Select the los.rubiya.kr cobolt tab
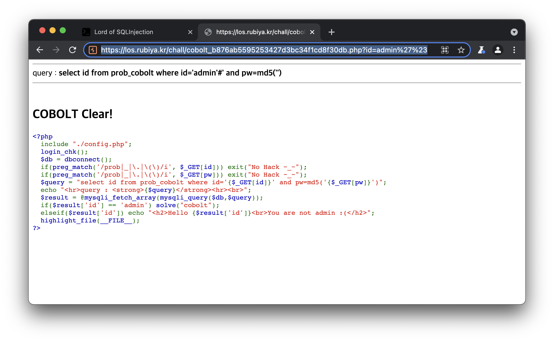This screenshot has height=342, width=554. pos(260,32)
